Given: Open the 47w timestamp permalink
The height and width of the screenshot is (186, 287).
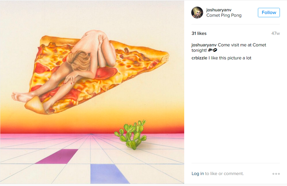Looking at the screenshot, I should tap(275, 33).
